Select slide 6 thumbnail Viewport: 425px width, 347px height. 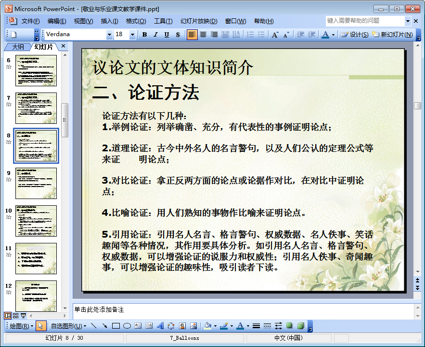click(36, 70)
